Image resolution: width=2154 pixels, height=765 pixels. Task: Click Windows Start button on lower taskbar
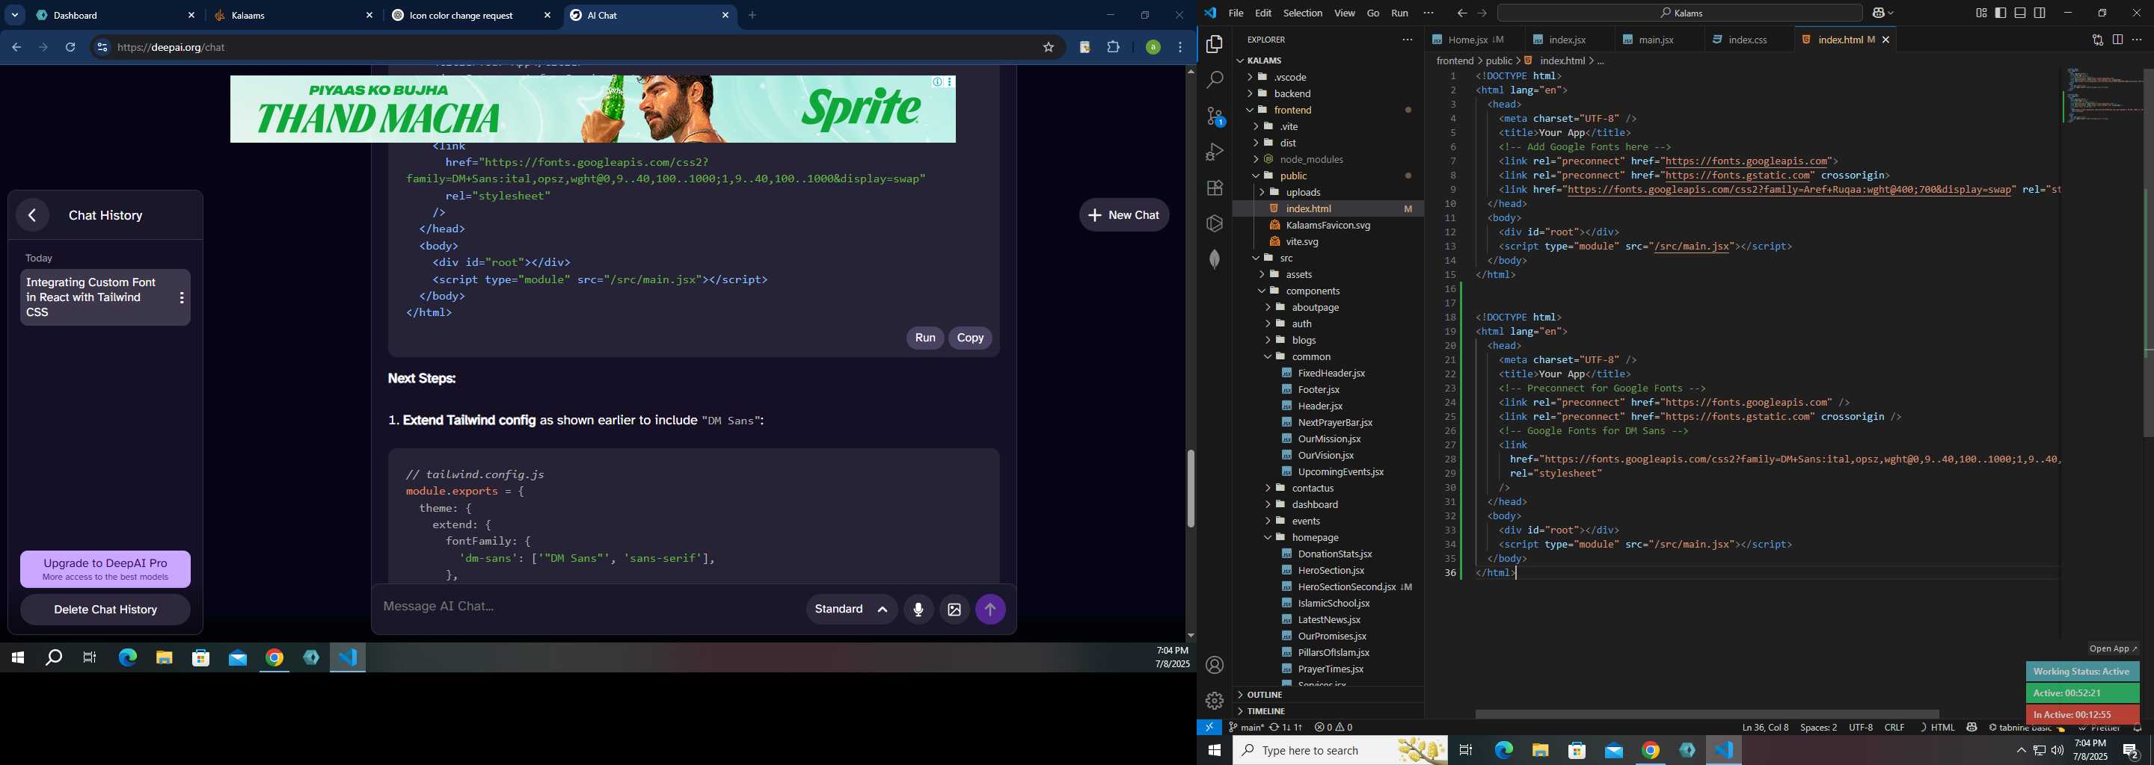[1214, 751]
